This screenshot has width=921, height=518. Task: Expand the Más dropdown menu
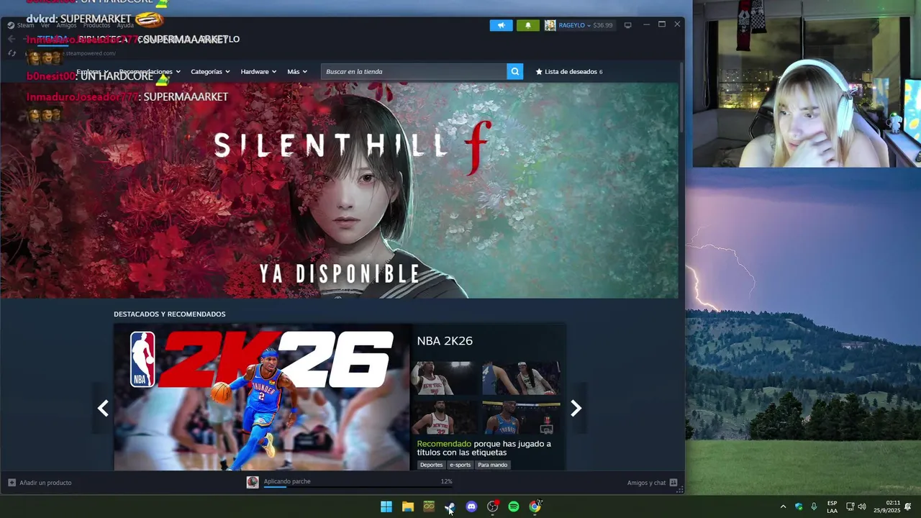tap(297, 71)
